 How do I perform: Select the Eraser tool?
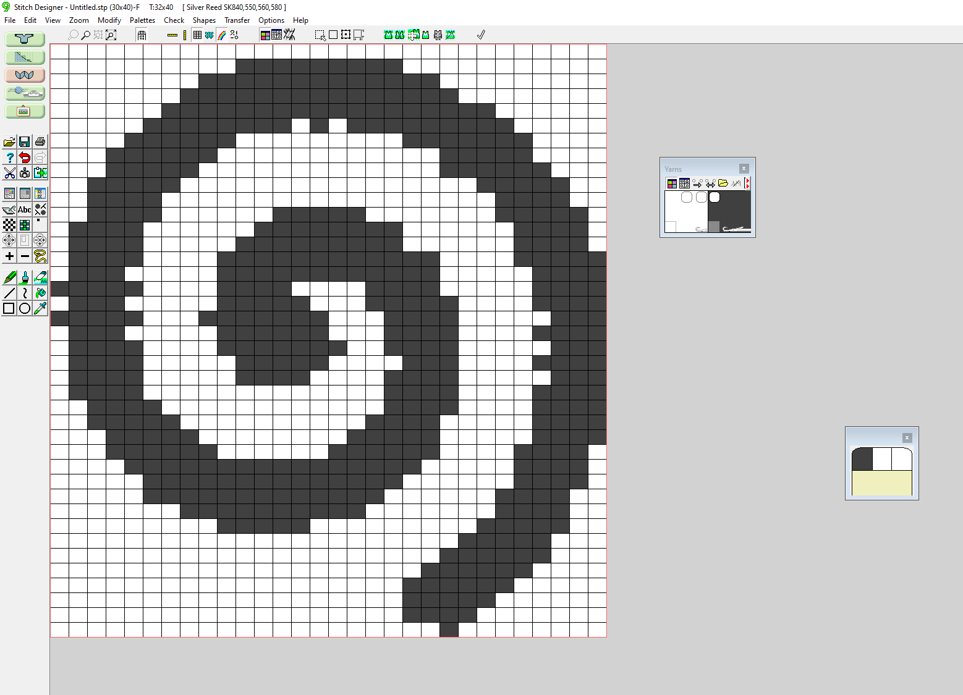(40, 277)
